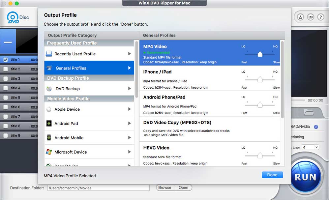The width and height of the screenshot is (329, 200).
Task: Adjust the MP4 Video quality slider
Action: point(260,54)
